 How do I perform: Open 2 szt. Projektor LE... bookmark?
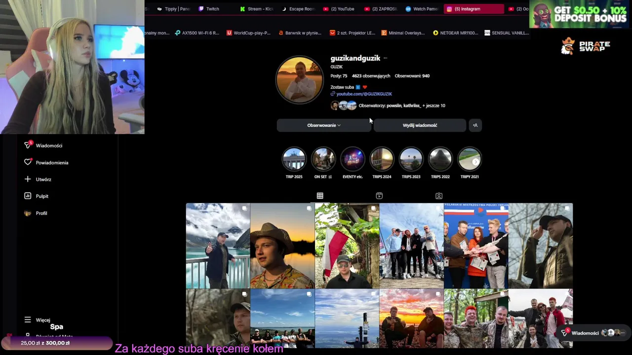coord(352,33)
